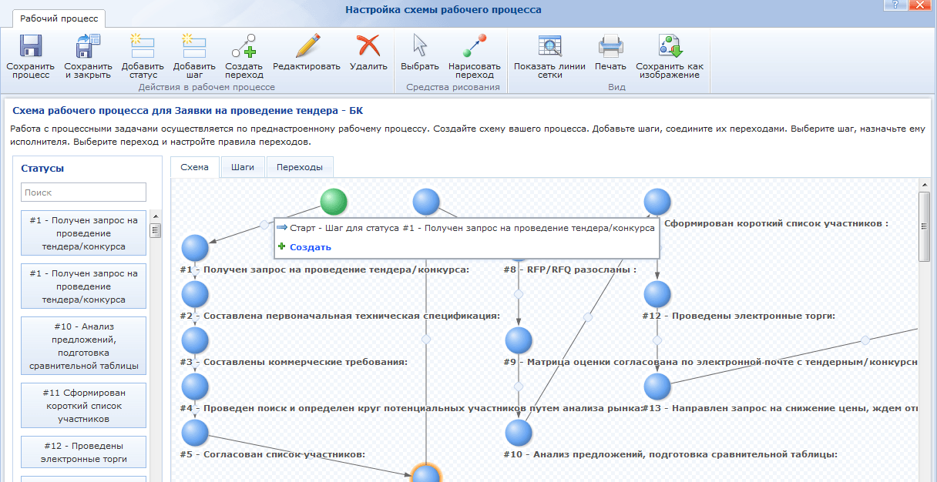The height and width of the screenshot is (482, 937).
Task: Select the Add step tool
Action: [193, 48]
